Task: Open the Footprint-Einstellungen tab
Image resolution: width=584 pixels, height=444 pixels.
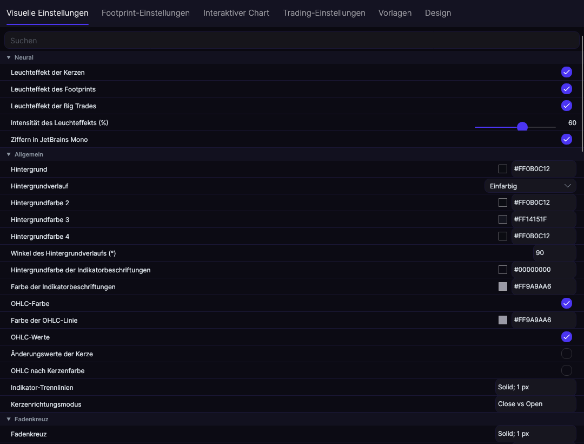Action: coord(145,13)
